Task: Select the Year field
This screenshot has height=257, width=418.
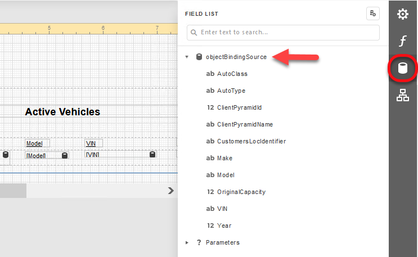Action: (224, 226)
